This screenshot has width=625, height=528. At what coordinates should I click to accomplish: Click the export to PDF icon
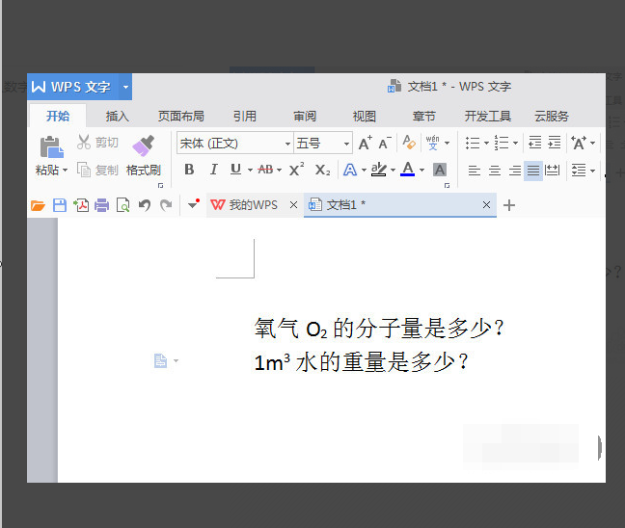point(81,205)
